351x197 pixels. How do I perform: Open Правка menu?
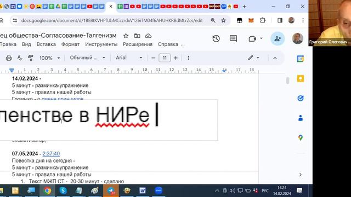coord(8,44)
